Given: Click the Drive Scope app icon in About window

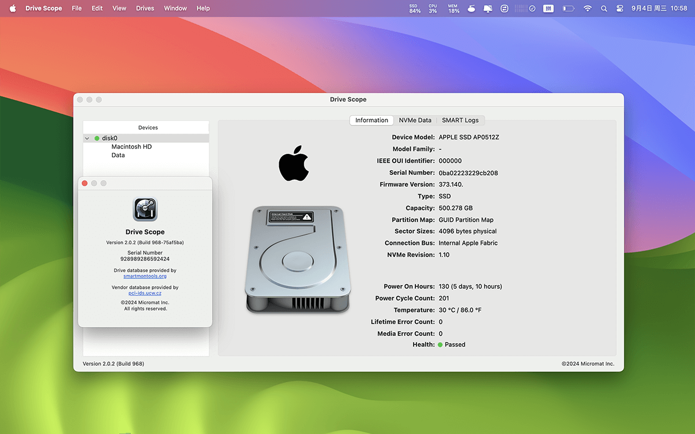Looking at the screenshot, I should pos(145,209).
